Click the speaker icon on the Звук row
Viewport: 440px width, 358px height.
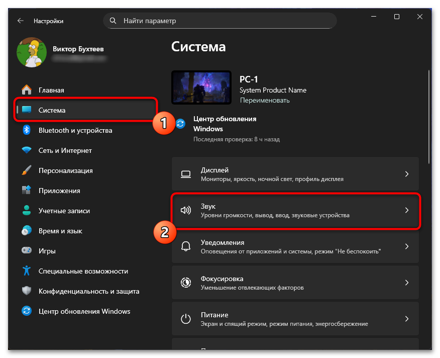(186, 210)
